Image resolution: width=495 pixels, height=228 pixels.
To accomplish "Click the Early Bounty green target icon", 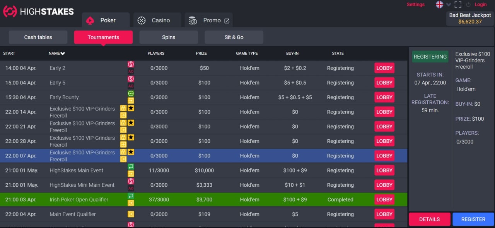I will click(131, 94).
